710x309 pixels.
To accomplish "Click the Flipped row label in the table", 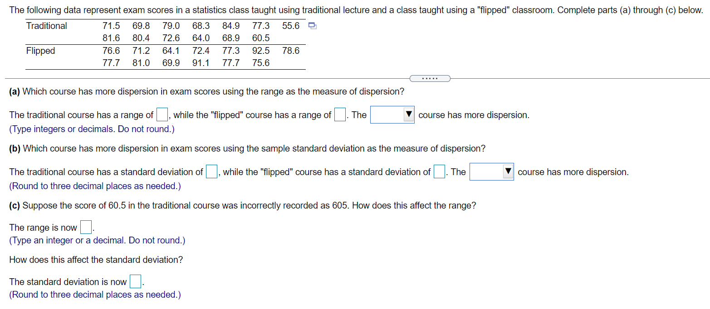I will pos(40,51).
